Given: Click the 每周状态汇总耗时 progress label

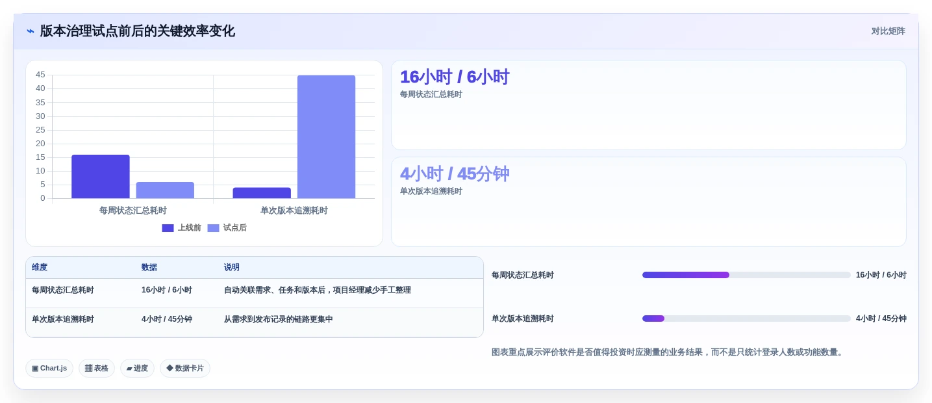Looking at the screenshot, I should [x=523, y=275].
